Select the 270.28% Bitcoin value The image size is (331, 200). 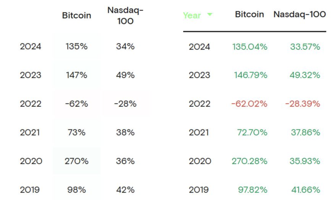250,161
